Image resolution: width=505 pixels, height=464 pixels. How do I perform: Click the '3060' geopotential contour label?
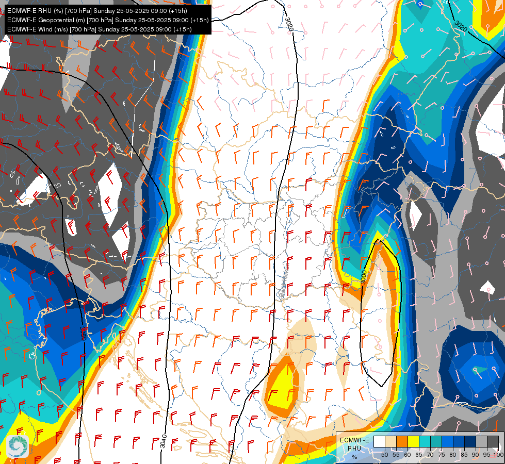[83, 333]
